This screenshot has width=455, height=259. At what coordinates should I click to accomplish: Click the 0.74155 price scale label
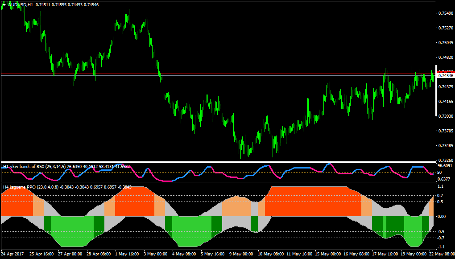click(x=446, y=101)
